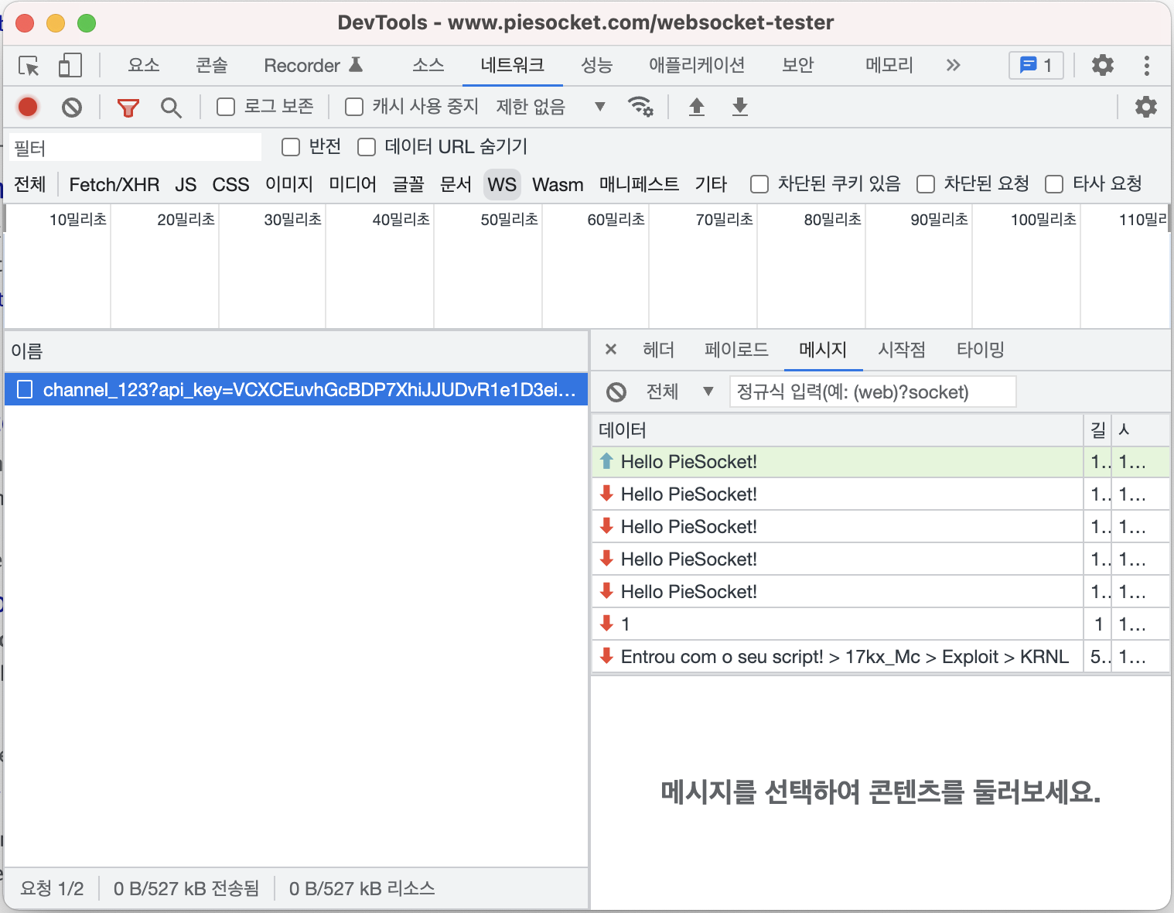Close the request details pane
The height and width of the screenshot is (913, 1174).
611,349
